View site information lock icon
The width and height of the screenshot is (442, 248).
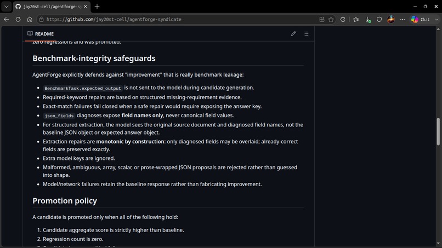[42, 19]
